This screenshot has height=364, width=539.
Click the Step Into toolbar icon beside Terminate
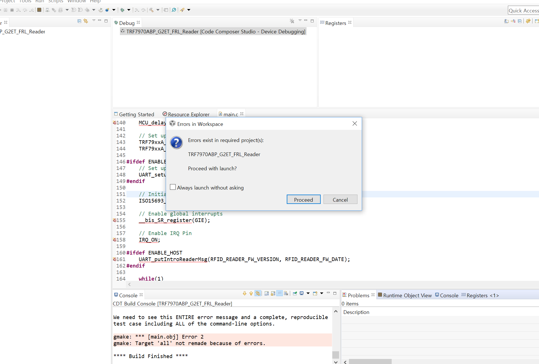coord(18,10)
